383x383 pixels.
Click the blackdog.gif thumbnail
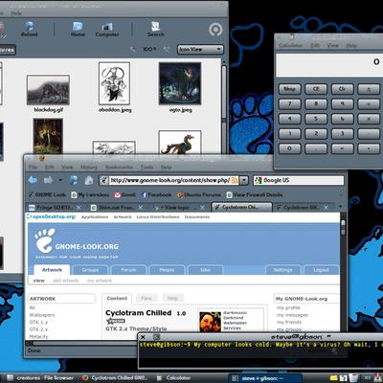48,90
